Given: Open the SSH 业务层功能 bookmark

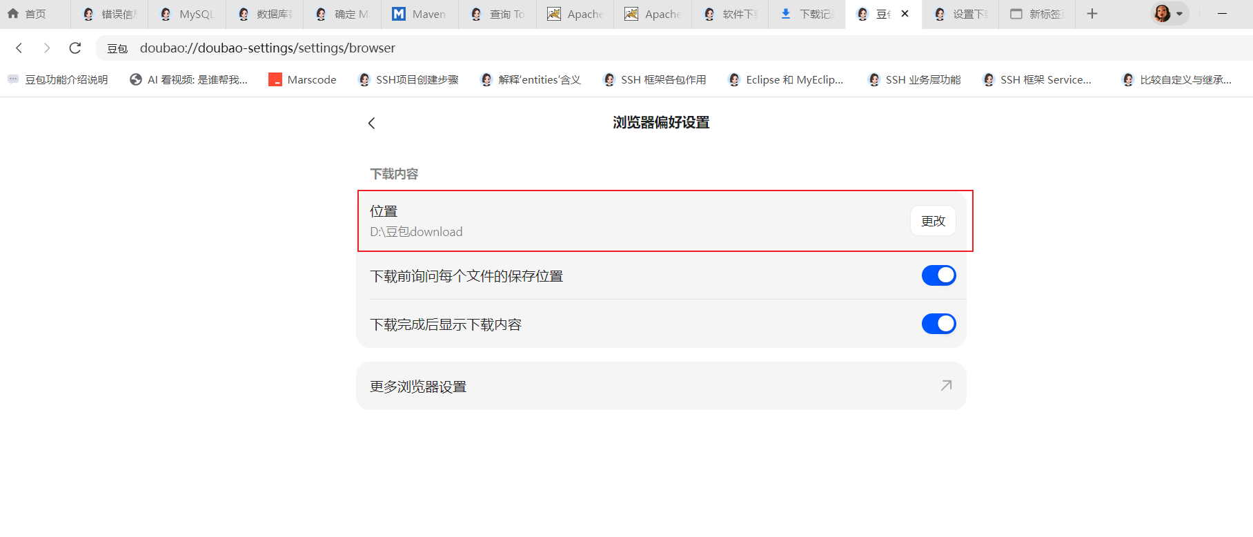Looking at the screenshot, I should tap(914, 79).
